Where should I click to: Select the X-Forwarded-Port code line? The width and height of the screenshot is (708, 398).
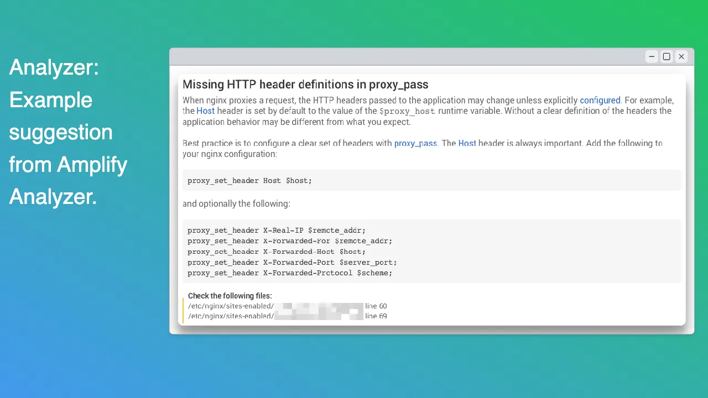(291, 262)
